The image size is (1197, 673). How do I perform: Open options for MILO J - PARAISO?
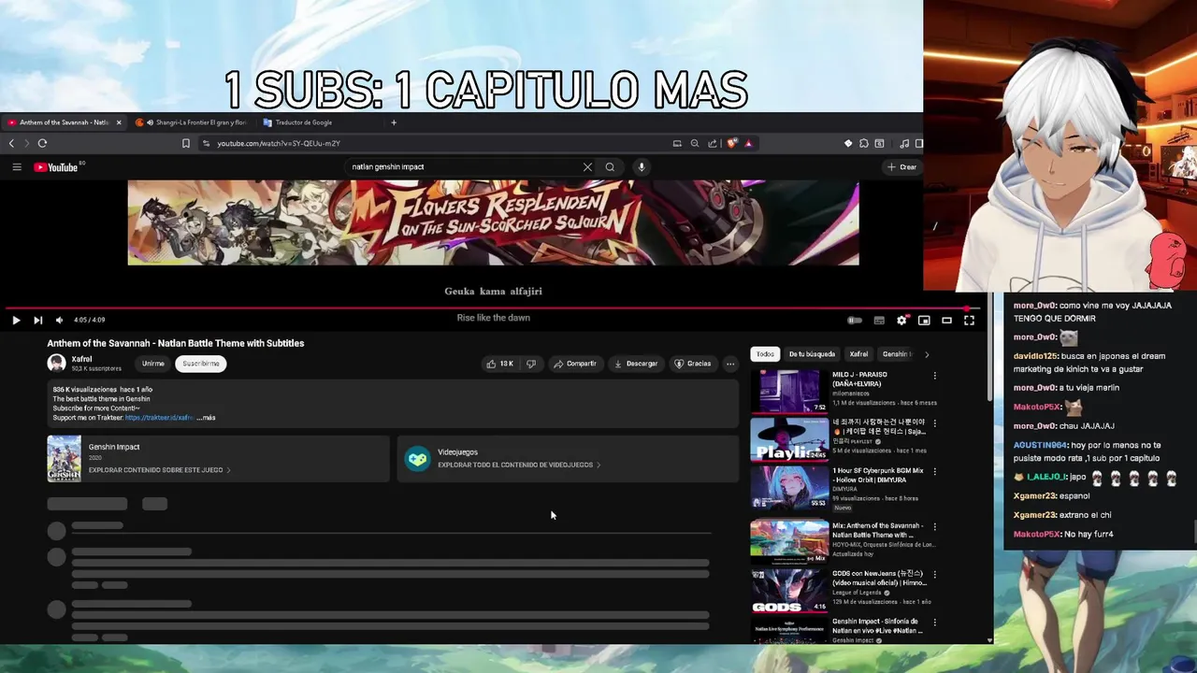point(934,376)
